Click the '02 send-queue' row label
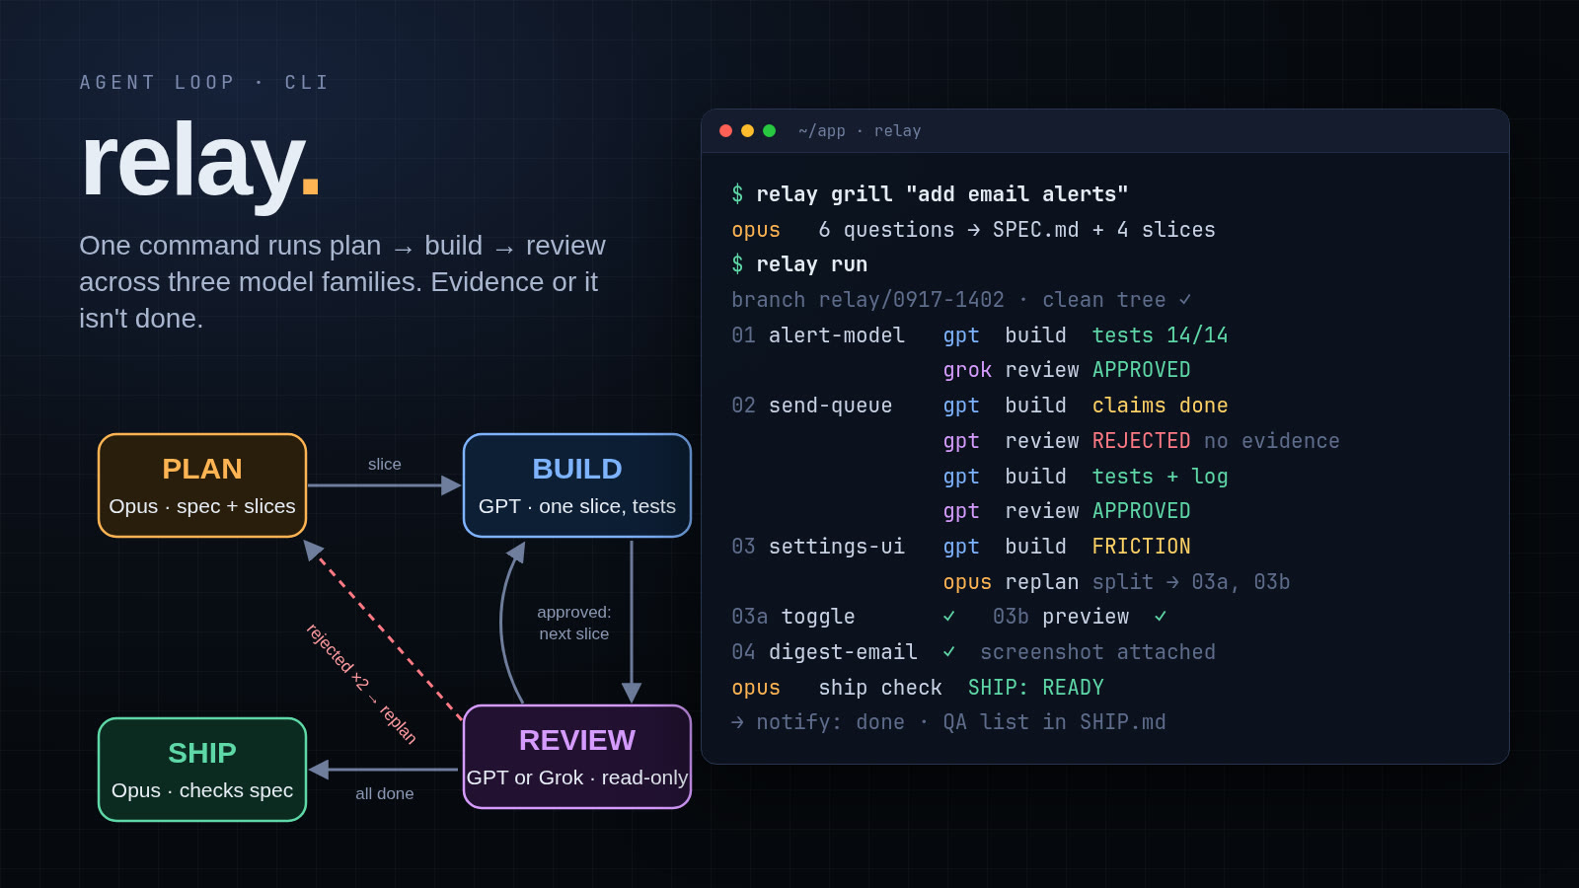Screen dimensions: 1579x888 click(x=812, y=406)
